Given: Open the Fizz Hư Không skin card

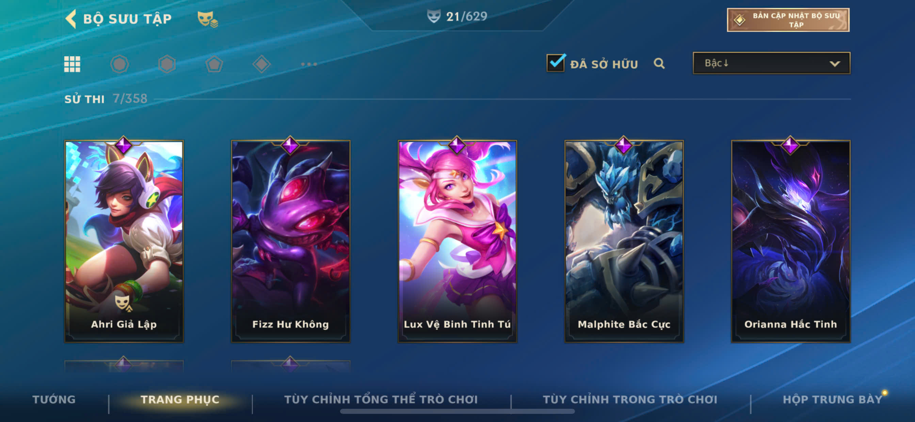Looking at the screenshot, I should click(x=291, y=241).
